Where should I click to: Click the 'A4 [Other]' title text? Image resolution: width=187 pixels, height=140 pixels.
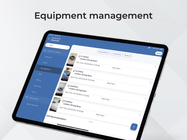[68, 101]
